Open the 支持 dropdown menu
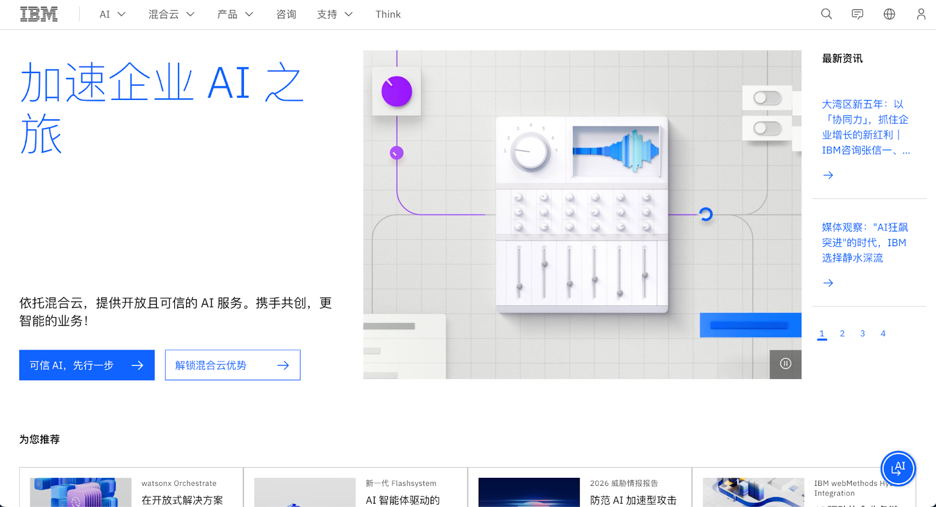 click(335, 14)
